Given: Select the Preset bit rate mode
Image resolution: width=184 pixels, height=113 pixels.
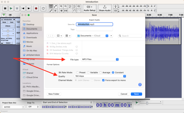Looking at the screenshot, I should click(77, 72).
